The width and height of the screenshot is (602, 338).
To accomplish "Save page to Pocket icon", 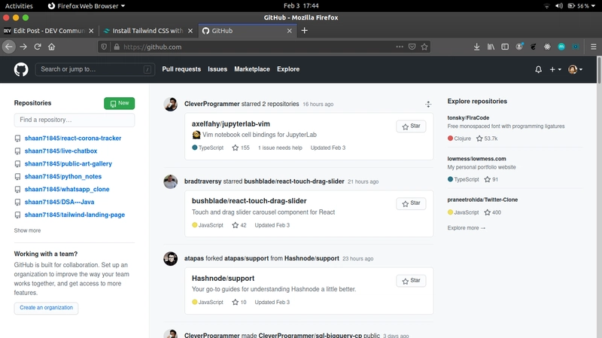I will (412, 47).
